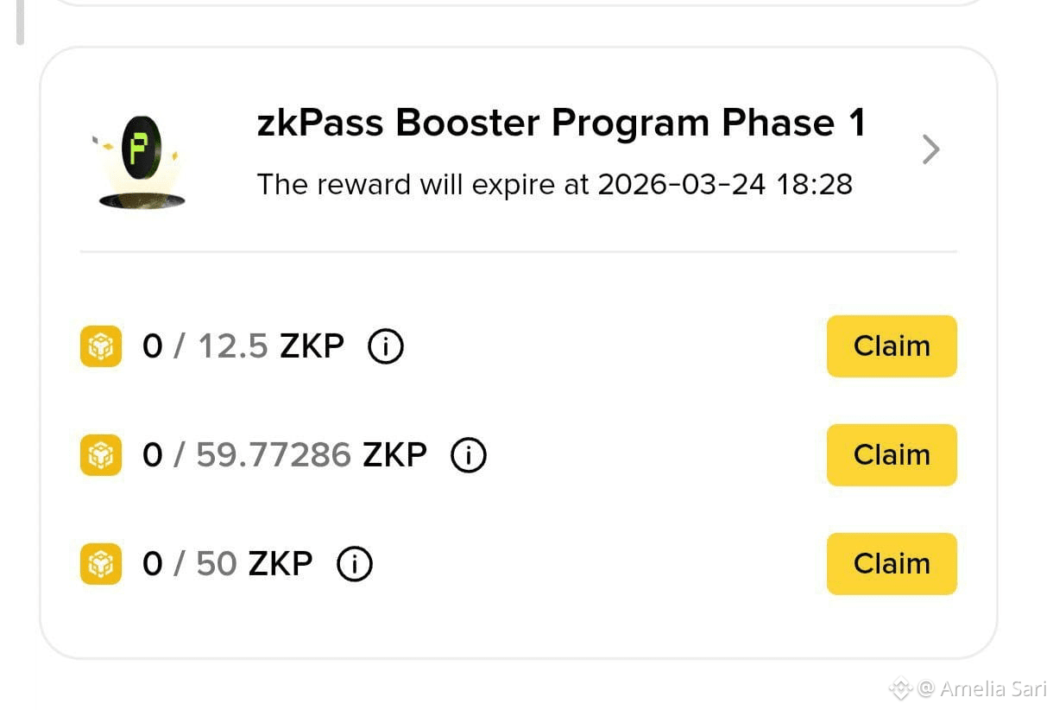
Task: Claim the 12.5 ZKP reward
Action: [892, 346]
